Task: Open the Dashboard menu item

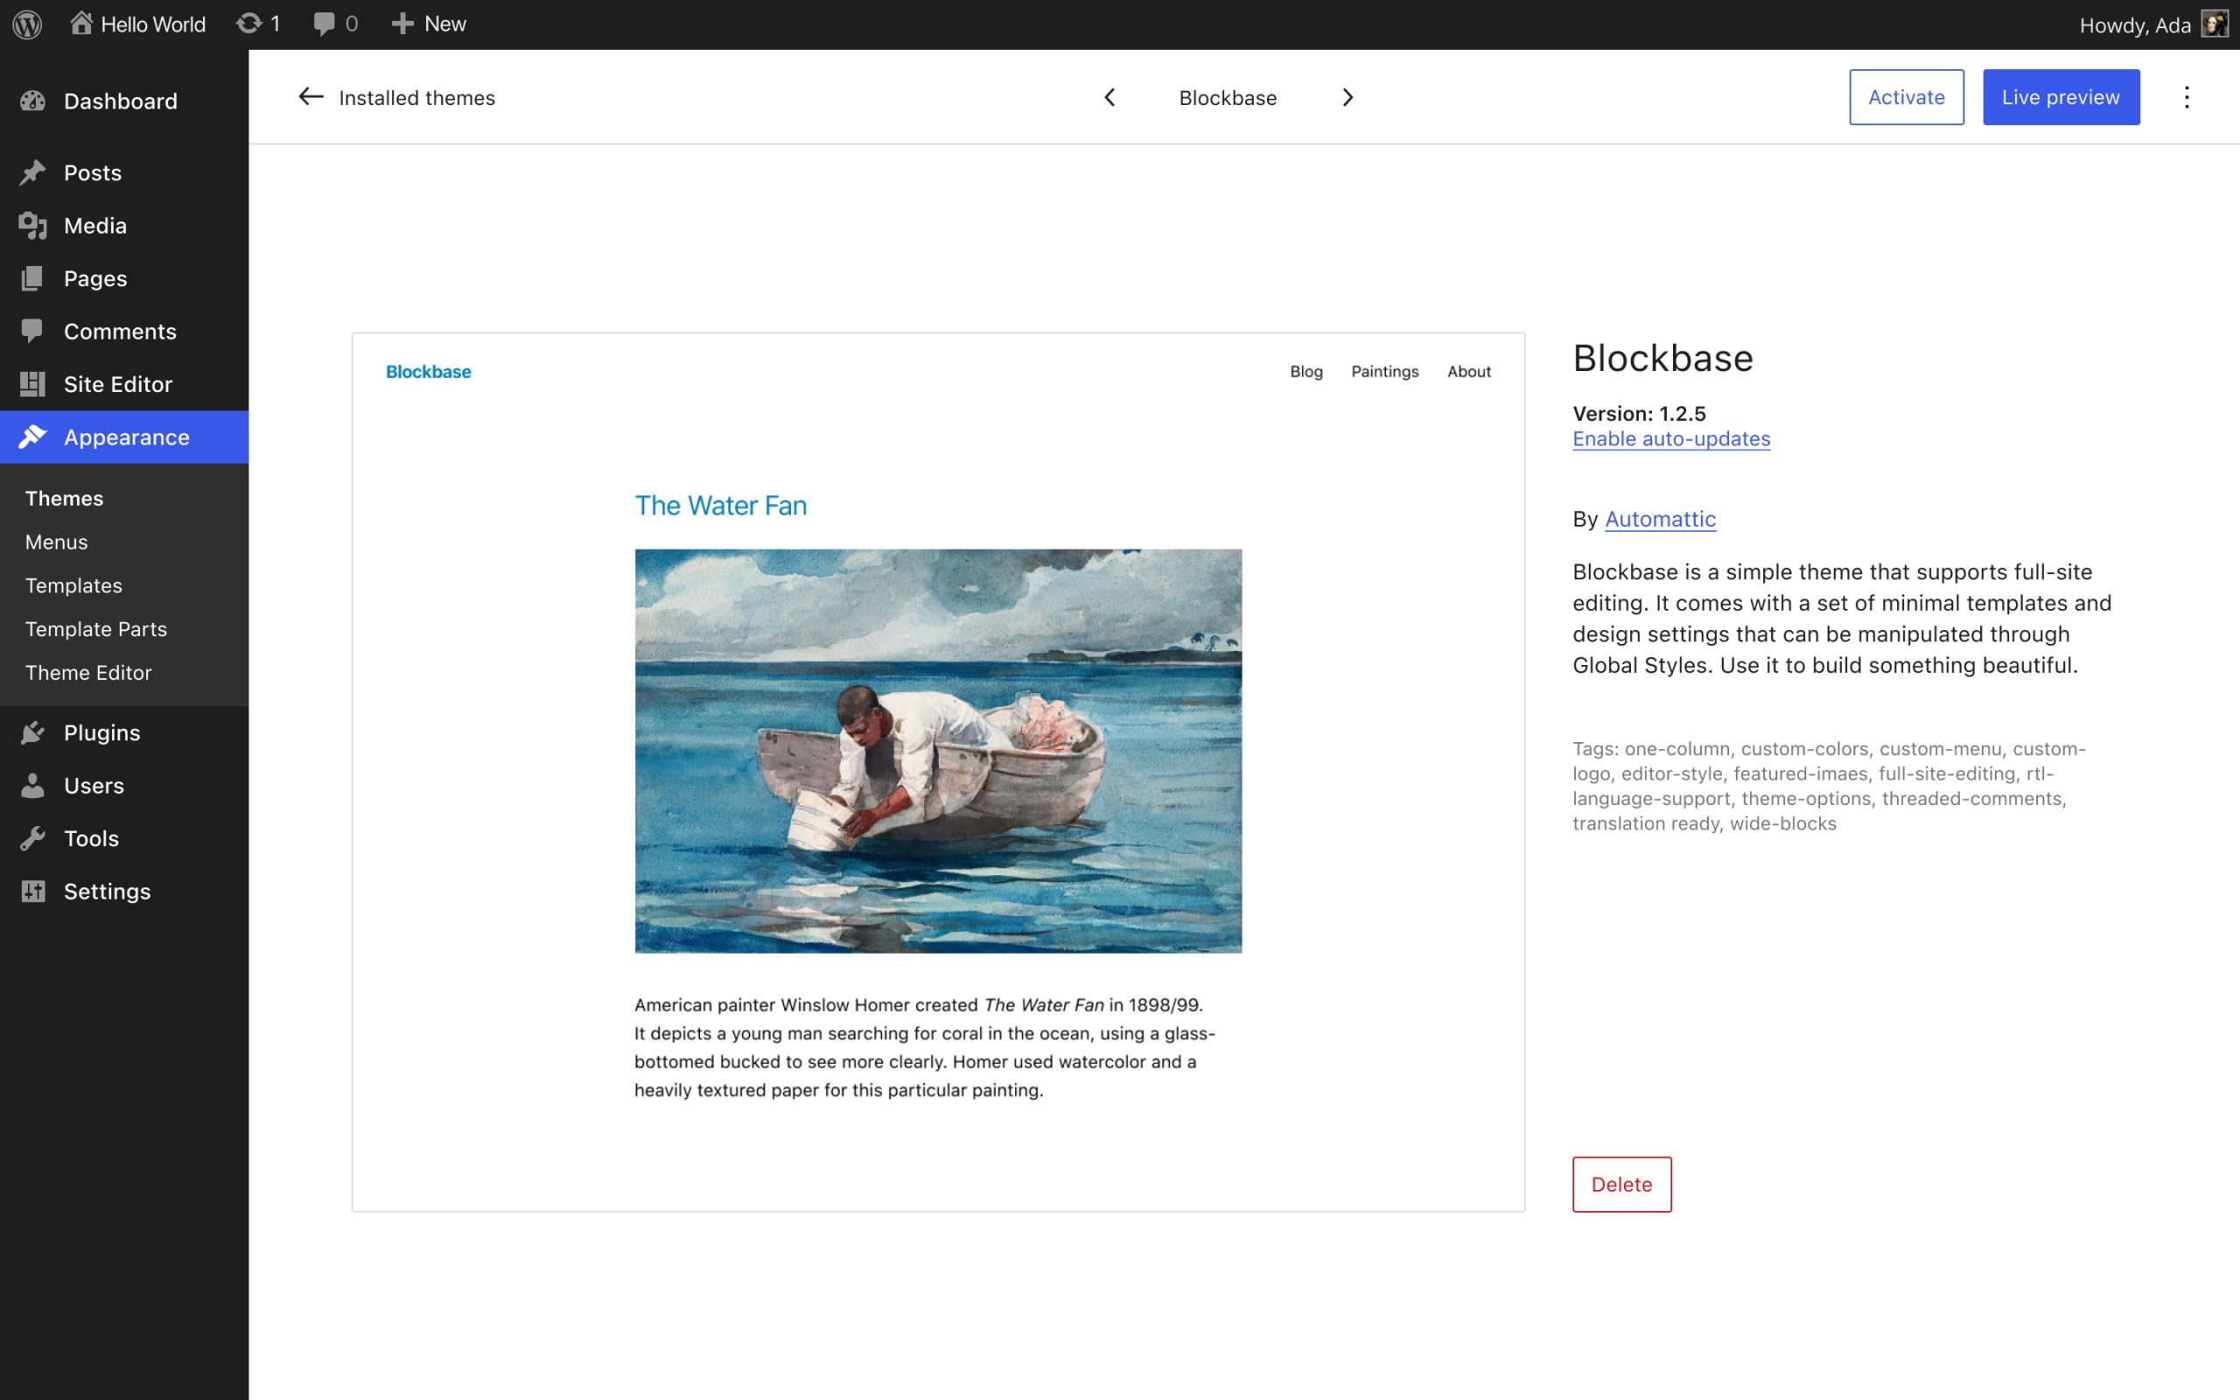Action: click(x=124, y=101)
